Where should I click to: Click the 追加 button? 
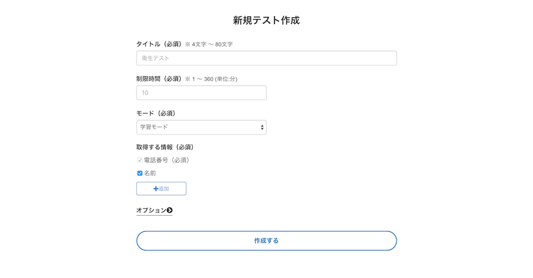pyautogui.click(x=161, y=189)
